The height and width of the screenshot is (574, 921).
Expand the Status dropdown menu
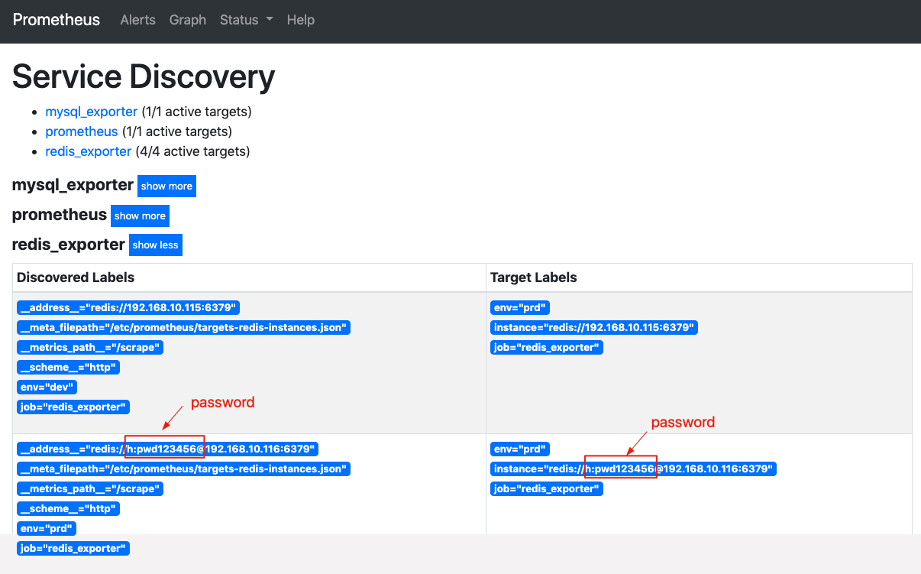(x=246, y=20)
